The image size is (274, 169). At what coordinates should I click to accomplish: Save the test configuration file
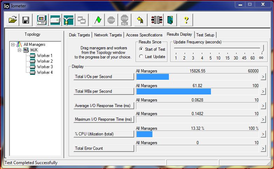(26, 20)
